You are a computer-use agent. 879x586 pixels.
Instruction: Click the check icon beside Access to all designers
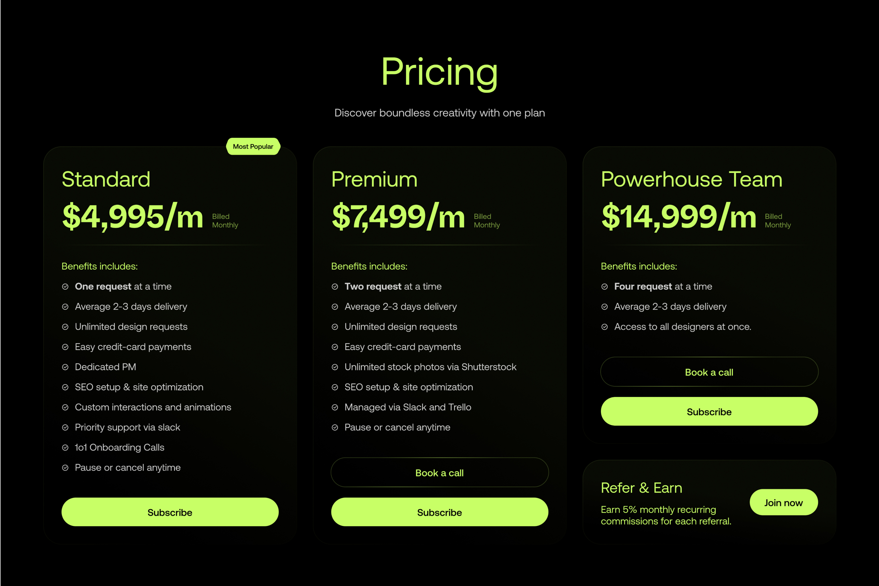pos(604,327)
